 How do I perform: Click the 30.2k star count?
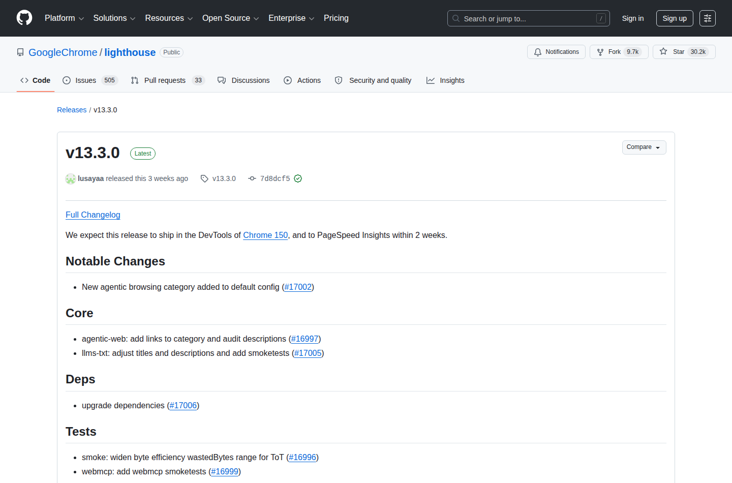click(x=698, y=52)
